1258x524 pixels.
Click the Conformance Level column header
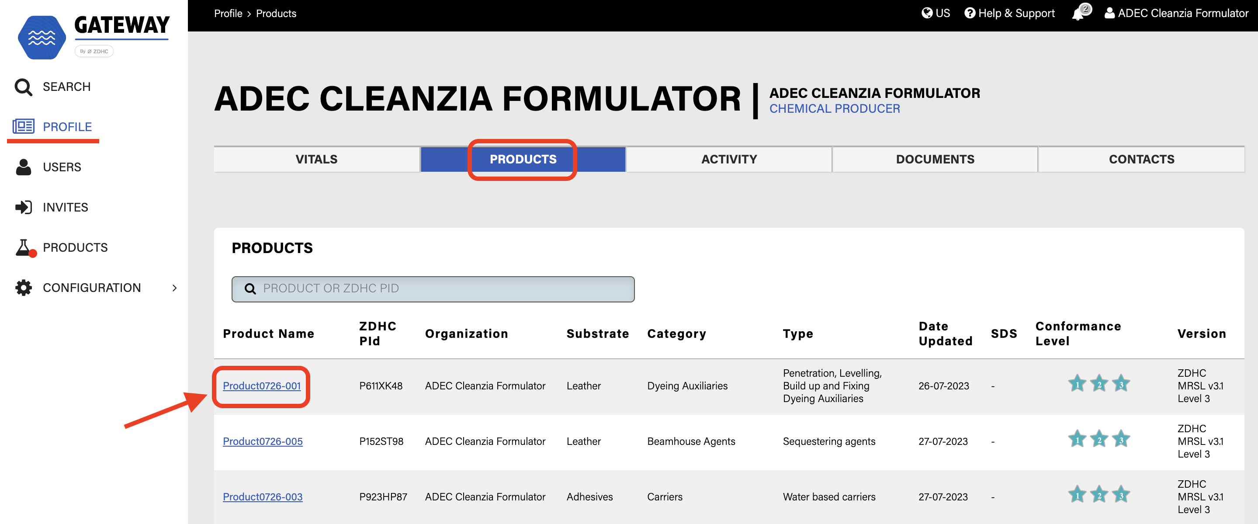tap(1078, 333)
